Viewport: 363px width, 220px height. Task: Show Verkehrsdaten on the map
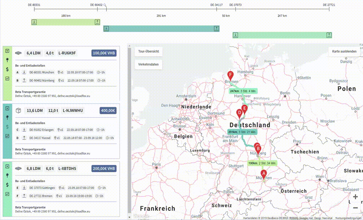(148, 64)
